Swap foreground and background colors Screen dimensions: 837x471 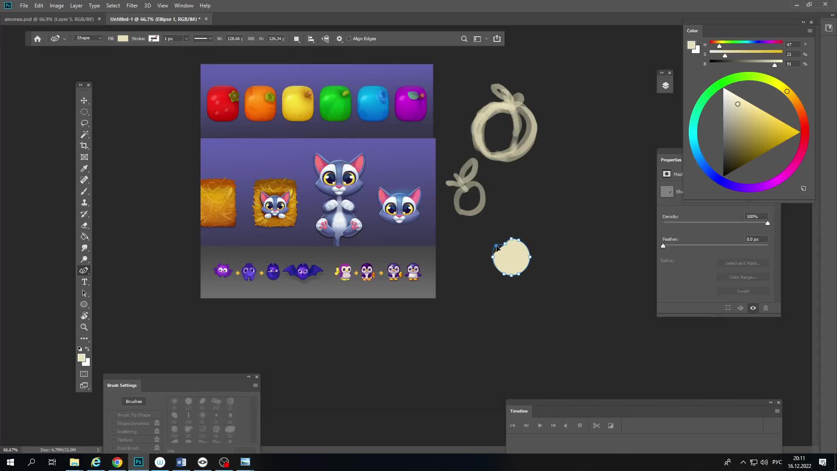pyautogui.click(x=88, y=349)
